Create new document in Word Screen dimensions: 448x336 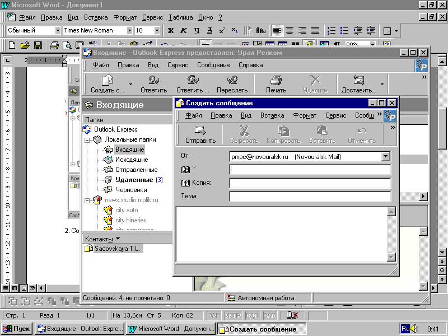[x=12, y=45]
